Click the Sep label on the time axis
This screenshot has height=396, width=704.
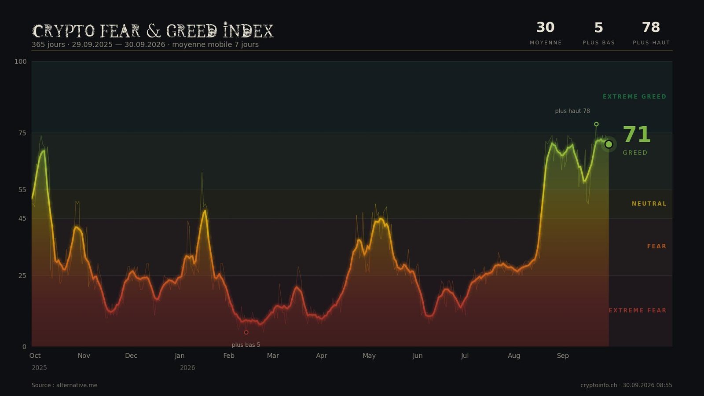pyautogui.click(x=563, y=356)
